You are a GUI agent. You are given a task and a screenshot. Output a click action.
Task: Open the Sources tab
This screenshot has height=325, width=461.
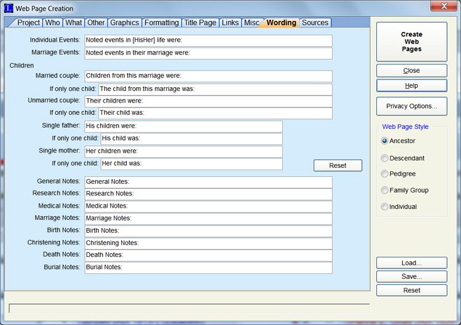(x=315, y=23)
